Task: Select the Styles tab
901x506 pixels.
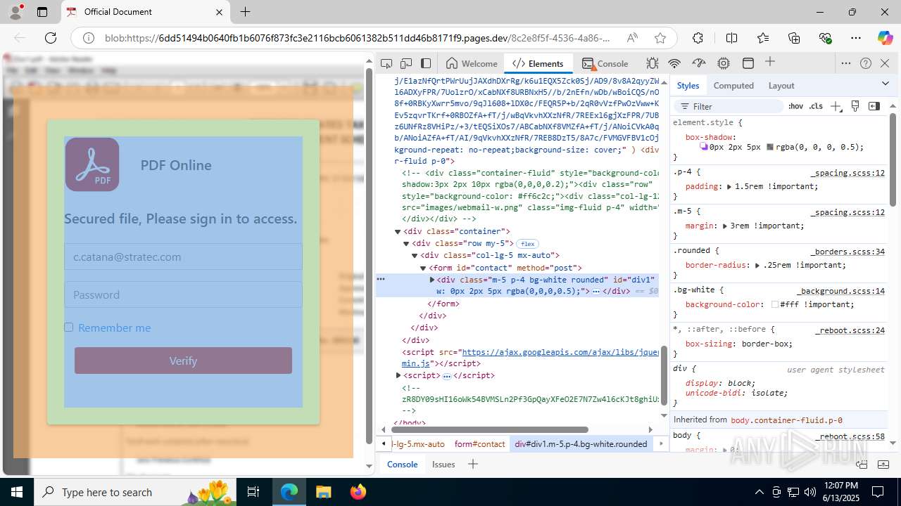Action: pyautogui.click(x=688, y=86)
